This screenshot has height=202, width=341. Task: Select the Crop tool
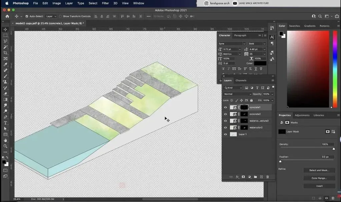[5, 53]
